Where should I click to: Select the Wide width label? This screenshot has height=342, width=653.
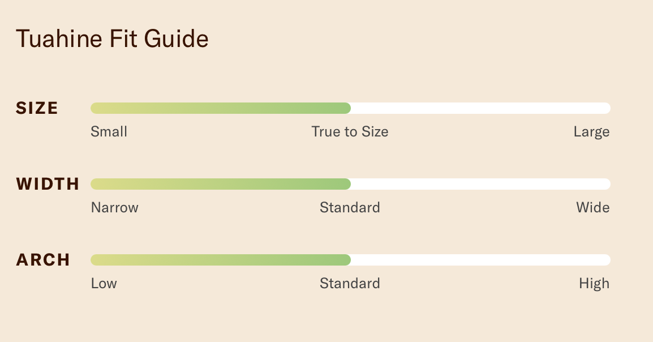point(592,207)
